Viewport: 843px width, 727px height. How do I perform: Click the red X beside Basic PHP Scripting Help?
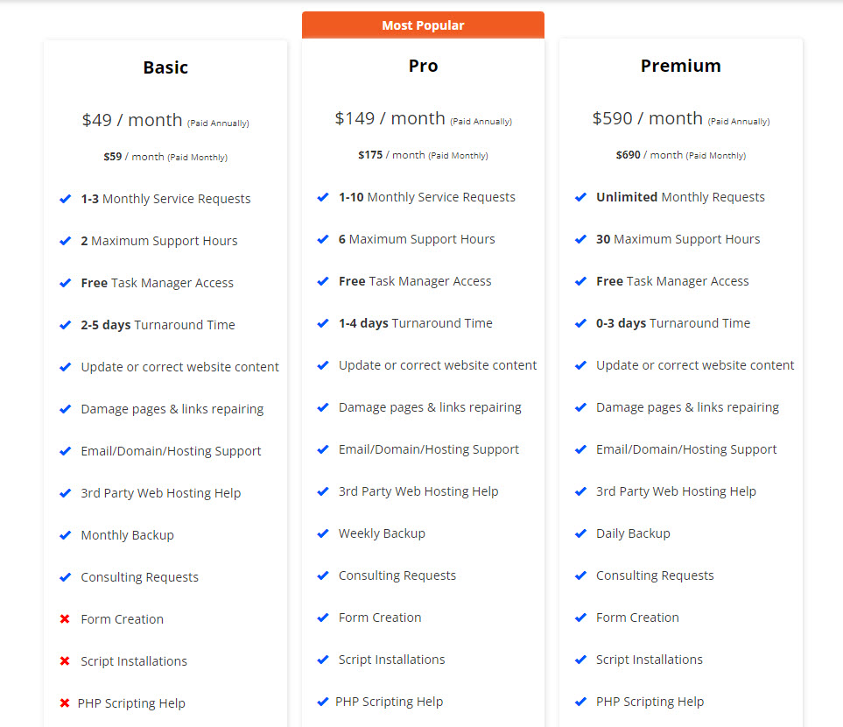coord(65,702)
